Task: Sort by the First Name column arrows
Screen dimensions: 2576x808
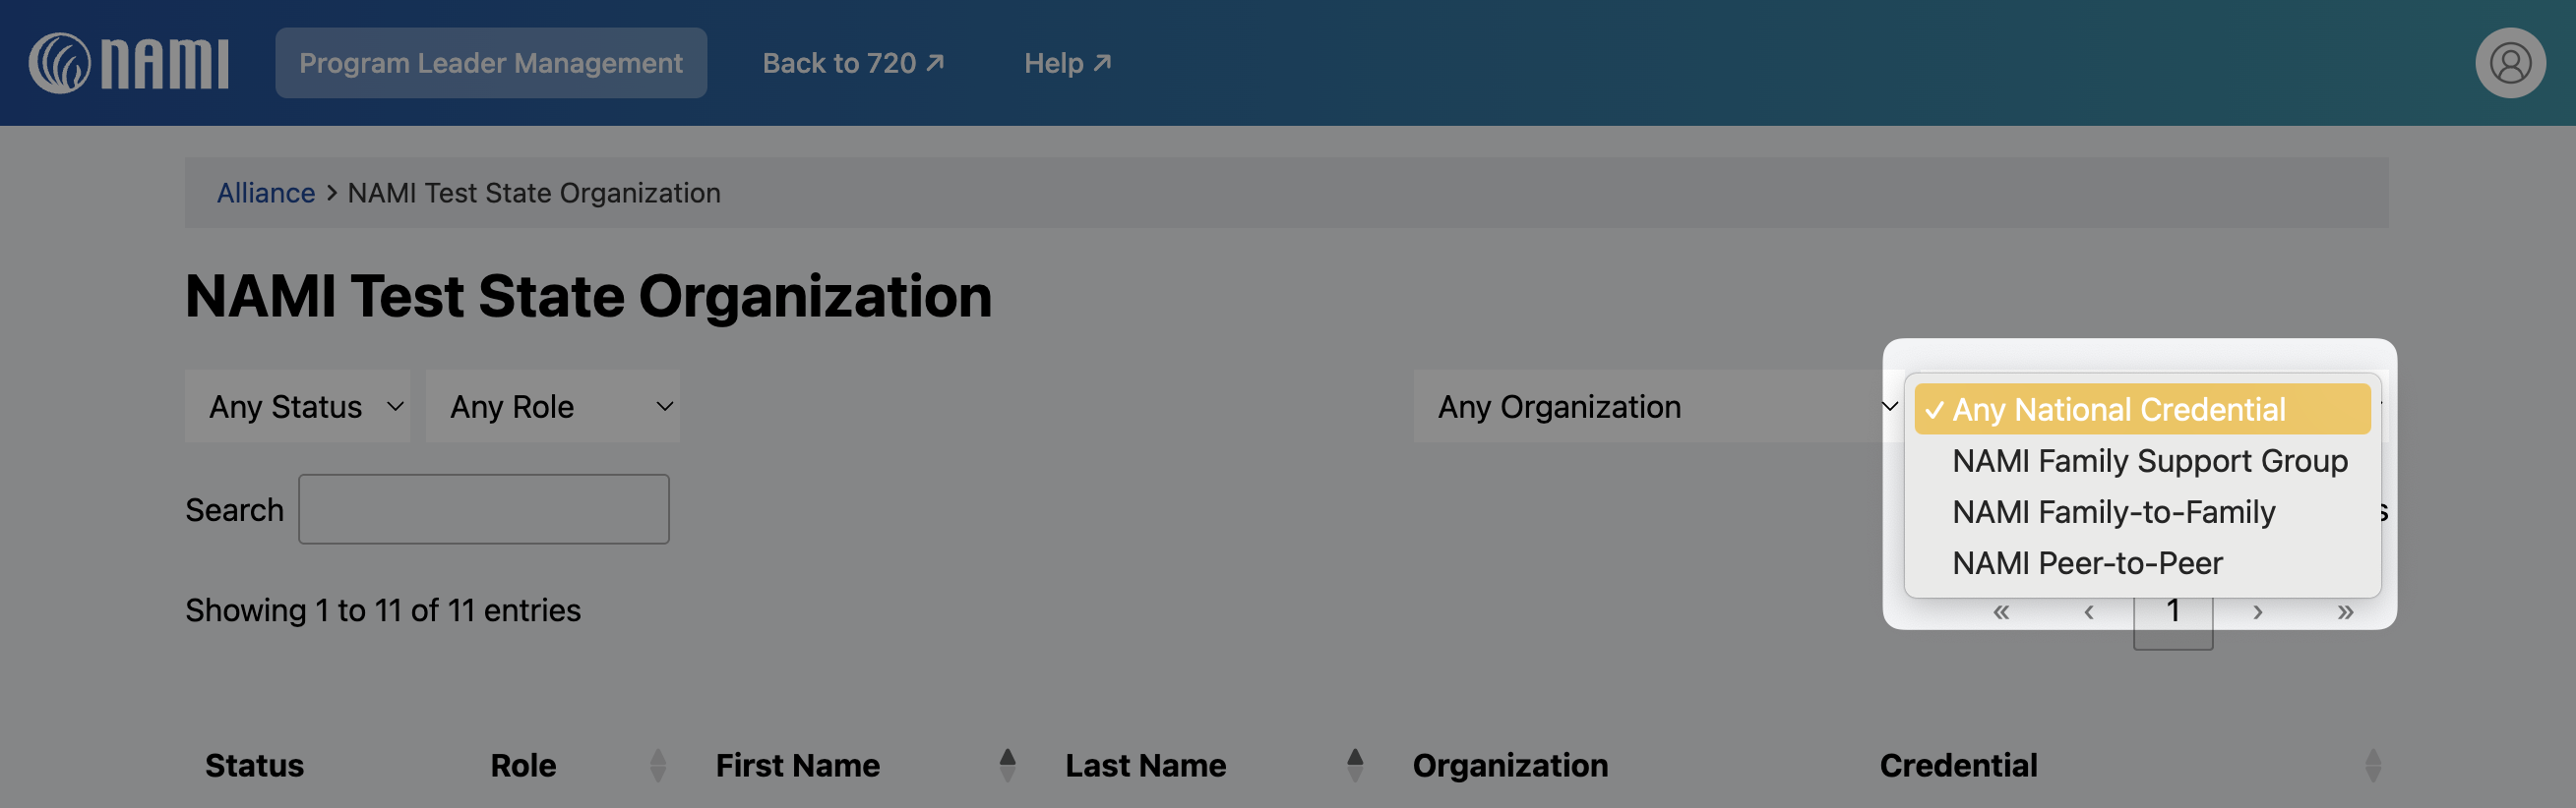Action: 1007,765
